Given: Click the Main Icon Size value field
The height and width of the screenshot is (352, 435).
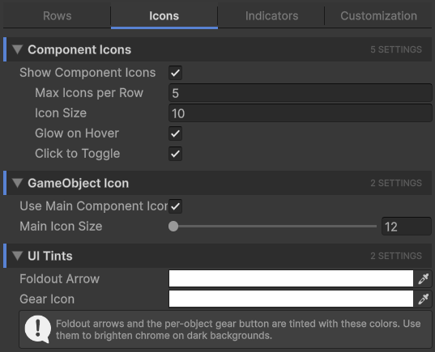Looking at the screenshot, I should click(407, 227).
